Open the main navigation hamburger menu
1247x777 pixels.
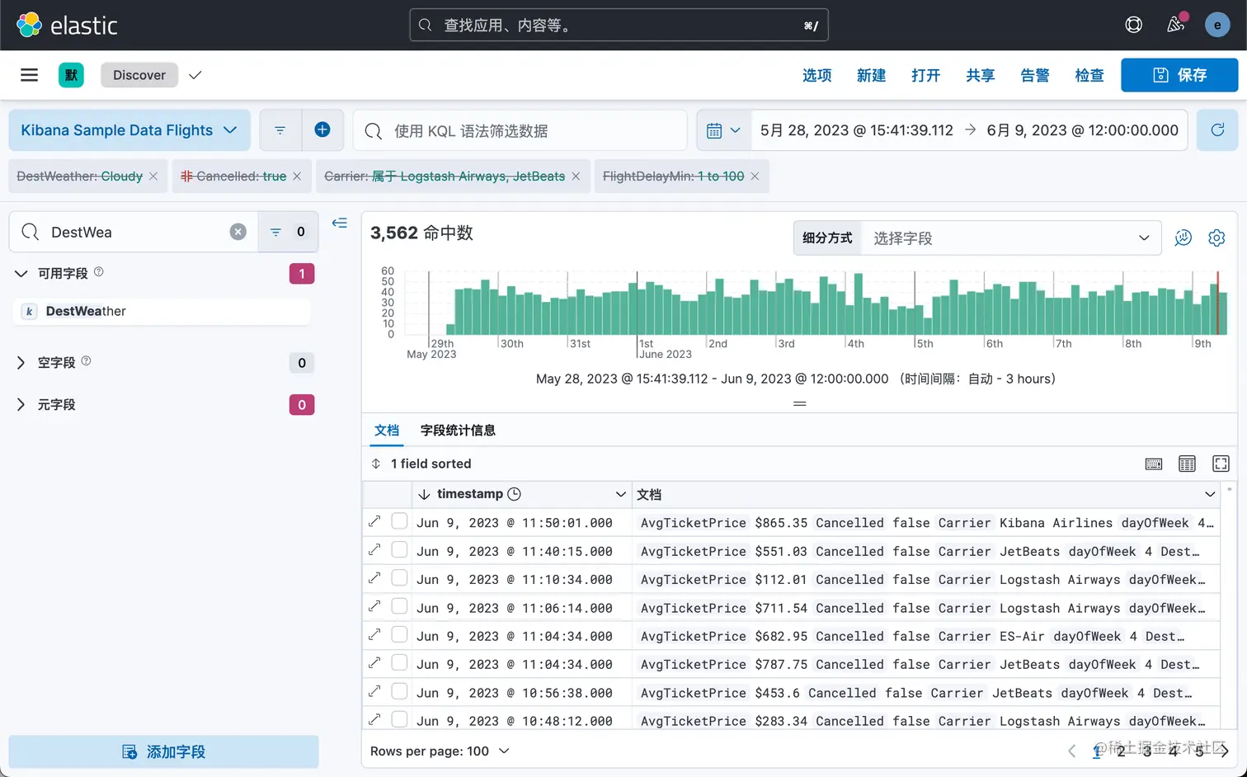pos(29,75)
